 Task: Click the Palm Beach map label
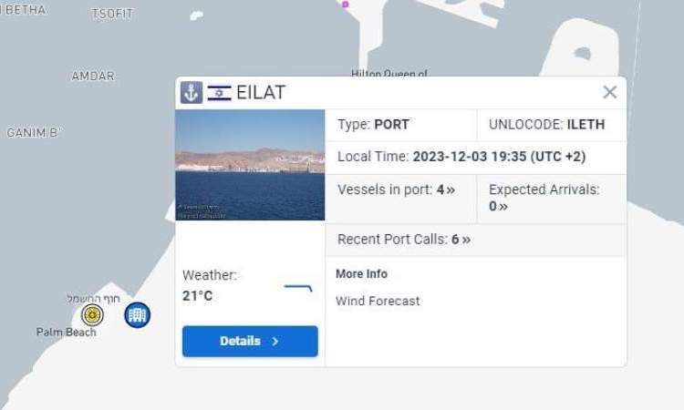pyautogui.click(x=67, y=332)
